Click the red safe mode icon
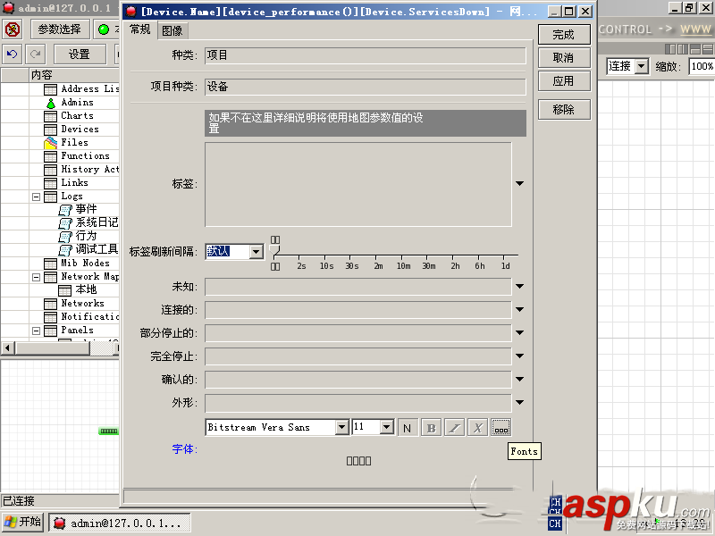 point(13,29)
